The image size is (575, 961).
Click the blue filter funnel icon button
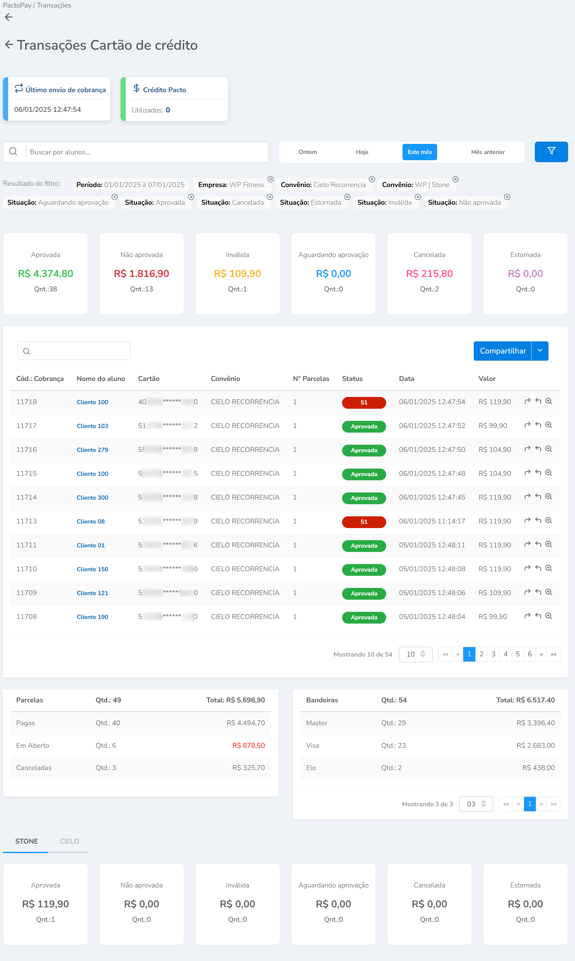point(551,152)
